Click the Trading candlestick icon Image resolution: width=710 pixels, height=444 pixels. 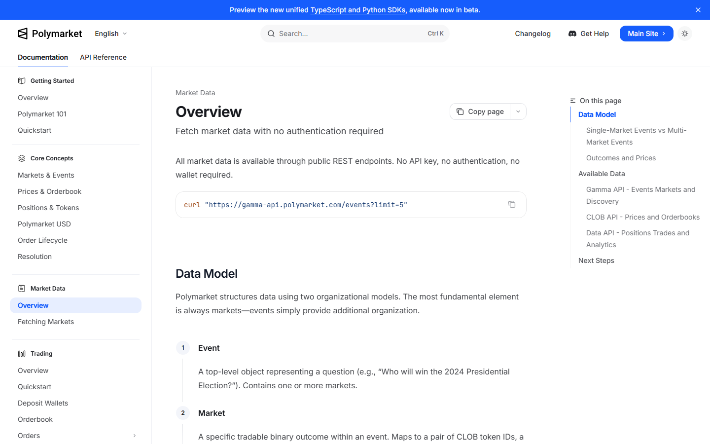[22, 354]
